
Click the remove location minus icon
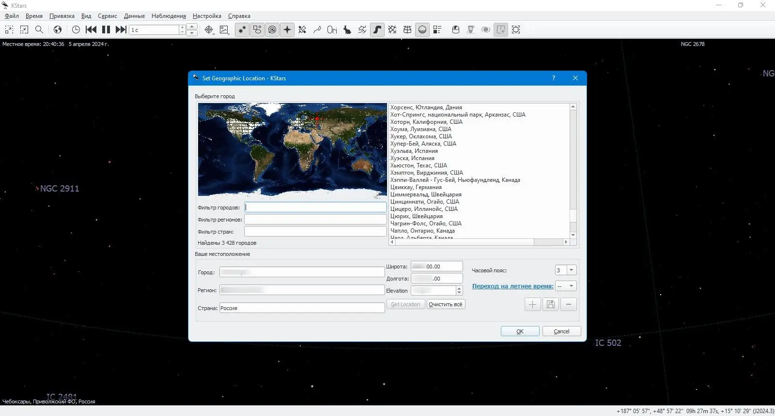tap(568, 304)
